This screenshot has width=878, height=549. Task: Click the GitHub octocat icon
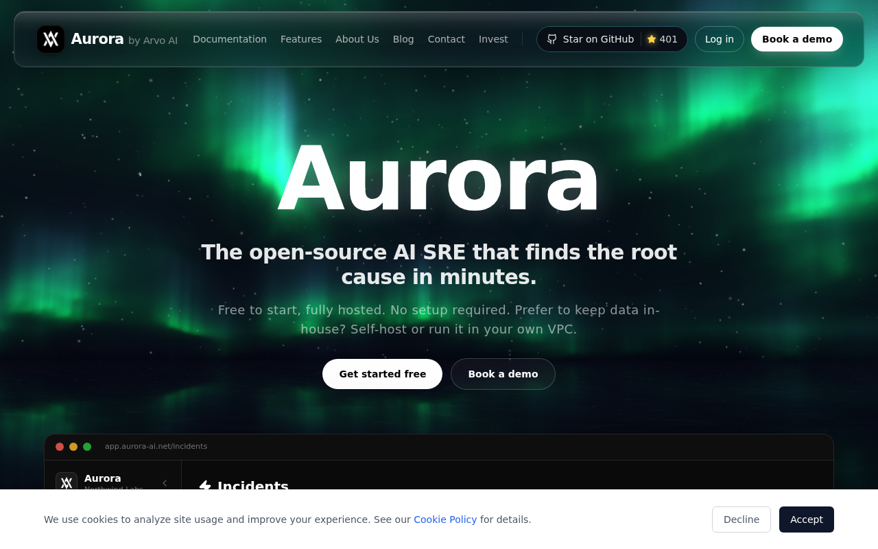click(x=552, y=39)
